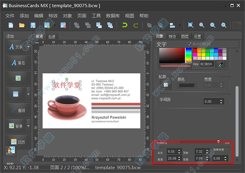
Task: Click the rightmost zoom magnifier icon
Action: (224, 25)
